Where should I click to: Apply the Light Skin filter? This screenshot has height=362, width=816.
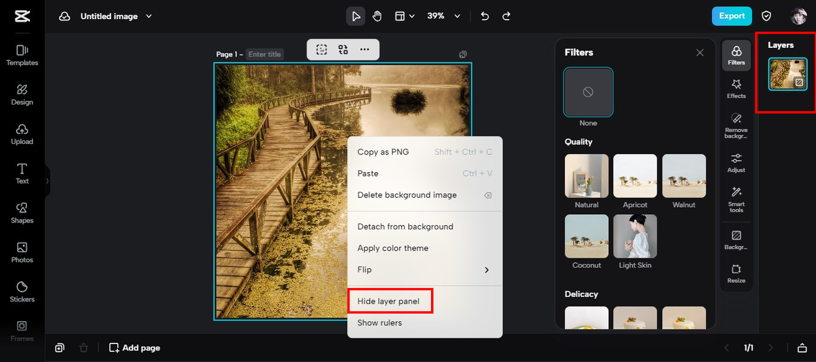click(635, 236)
